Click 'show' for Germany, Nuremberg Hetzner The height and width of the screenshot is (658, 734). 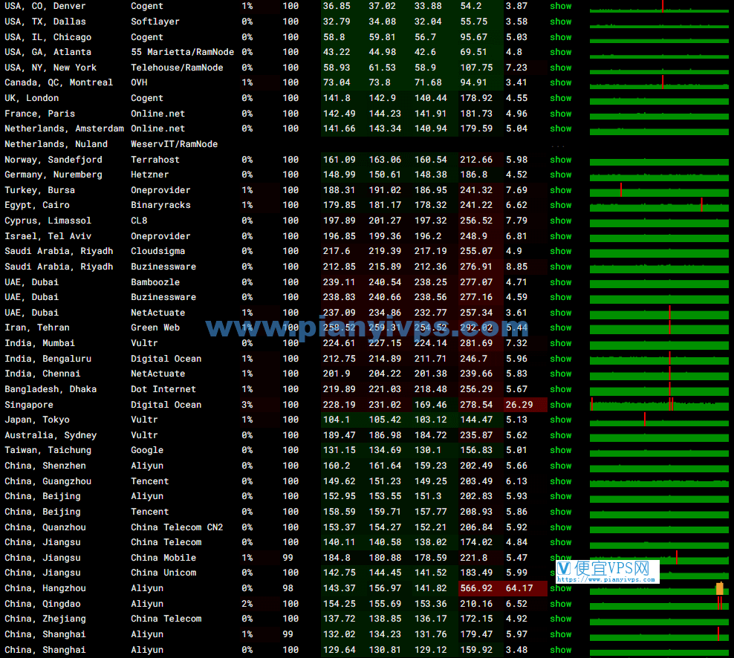(x=560, y=175)
